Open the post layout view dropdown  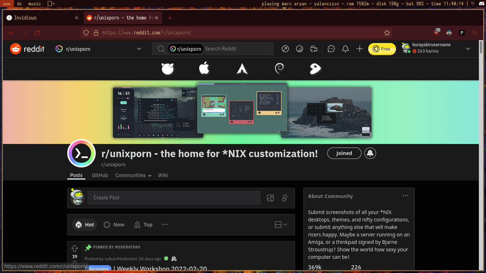[x=281, y=225]
